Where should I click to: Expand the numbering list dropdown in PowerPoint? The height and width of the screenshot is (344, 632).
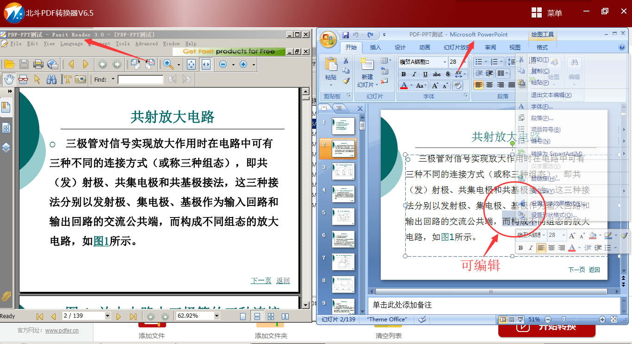(x=502, y=62)
